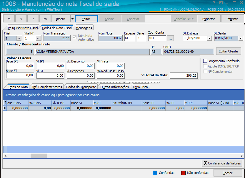Click the Cód. Conta field showing 101
245x178 pixels.
tap(157, 38)
